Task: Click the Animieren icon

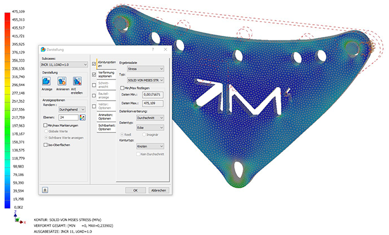Action: 62,82
